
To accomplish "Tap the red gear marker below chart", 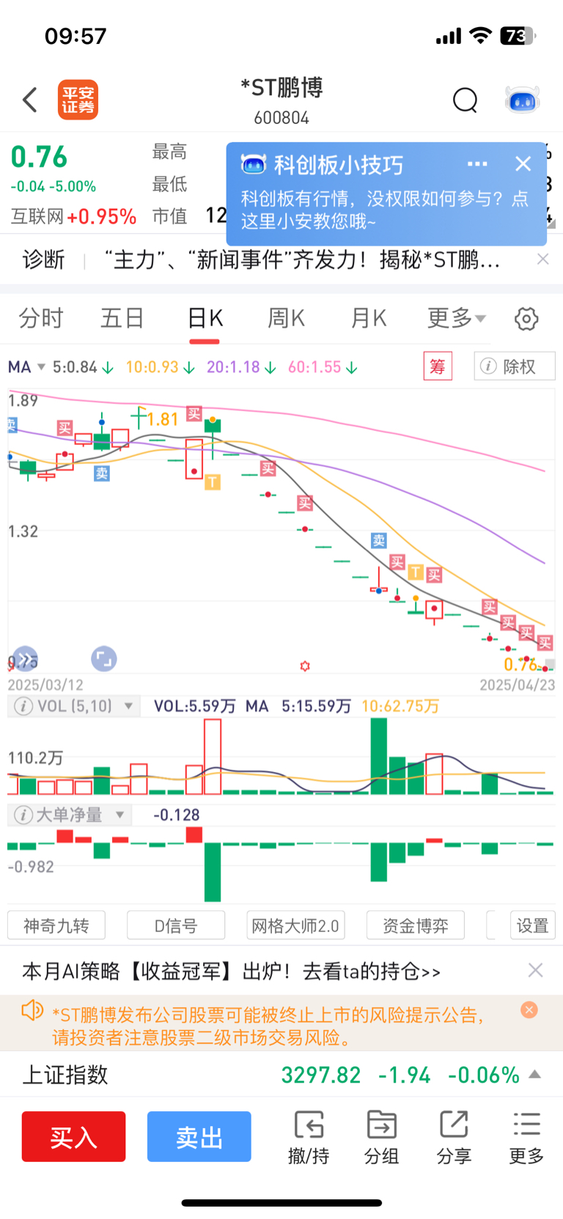I will click(x=305, y=666).
